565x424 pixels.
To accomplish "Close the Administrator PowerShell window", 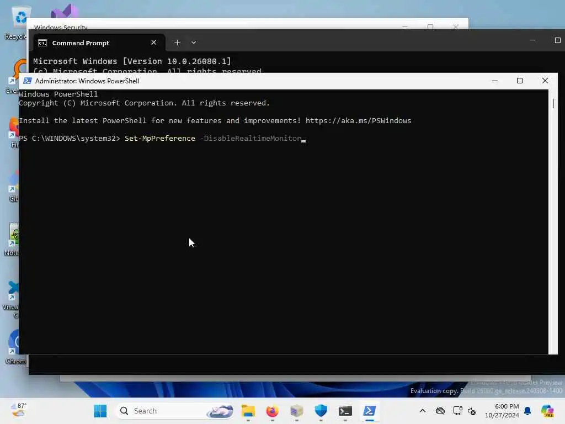I will 545,81.
